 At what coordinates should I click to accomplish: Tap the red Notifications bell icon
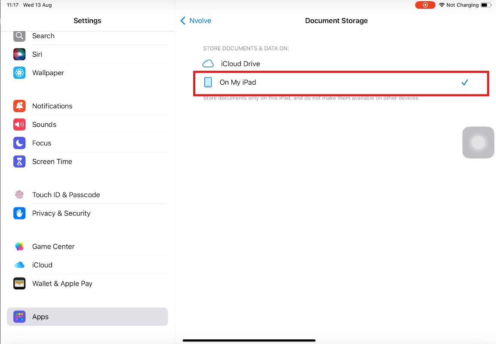pyautogui.click(x=19, y=106)
